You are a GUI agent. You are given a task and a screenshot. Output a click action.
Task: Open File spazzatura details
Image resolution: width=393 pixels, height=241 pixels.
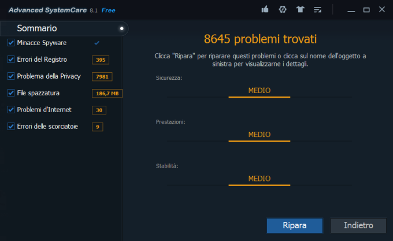(38, 93)
